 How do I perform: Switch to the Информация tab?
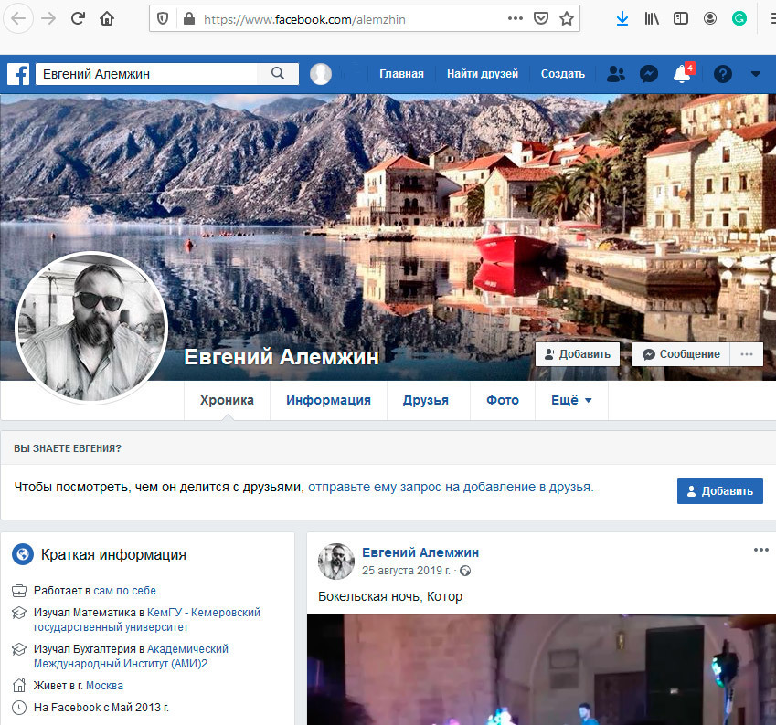328,400
